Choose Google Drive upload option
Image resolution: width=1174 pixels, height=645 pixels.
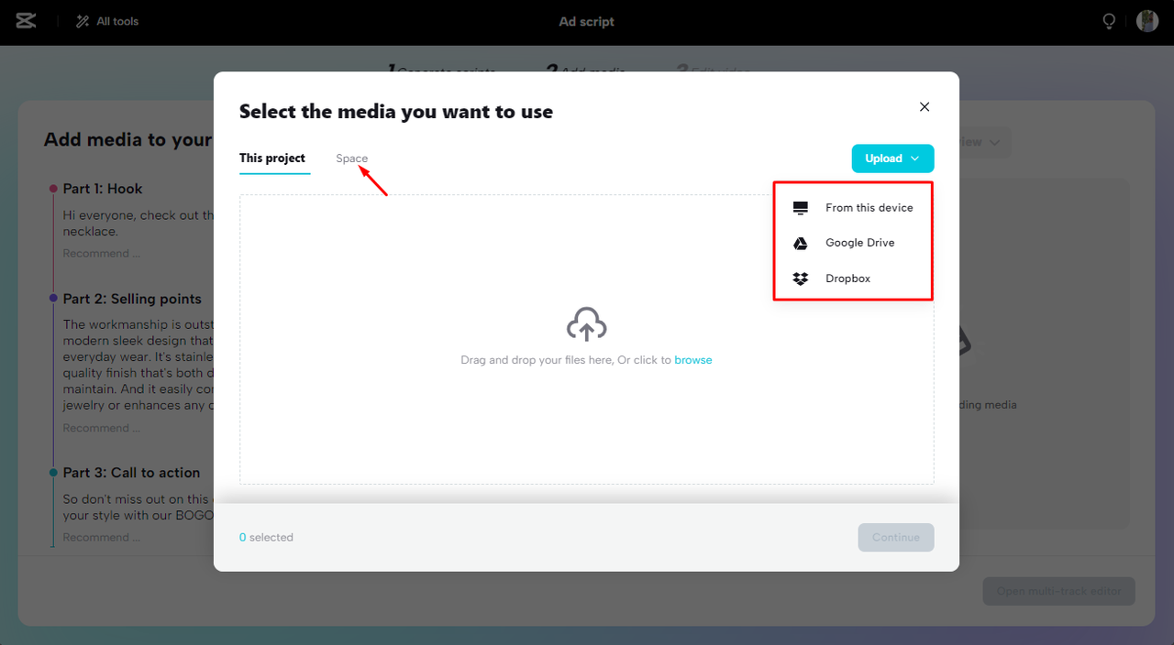(x=853, y=243)
